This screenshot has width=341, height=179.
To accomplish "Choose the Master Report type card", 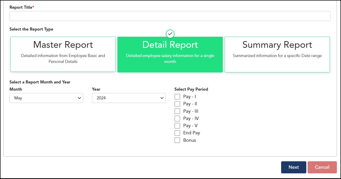I will pos(63,54).
